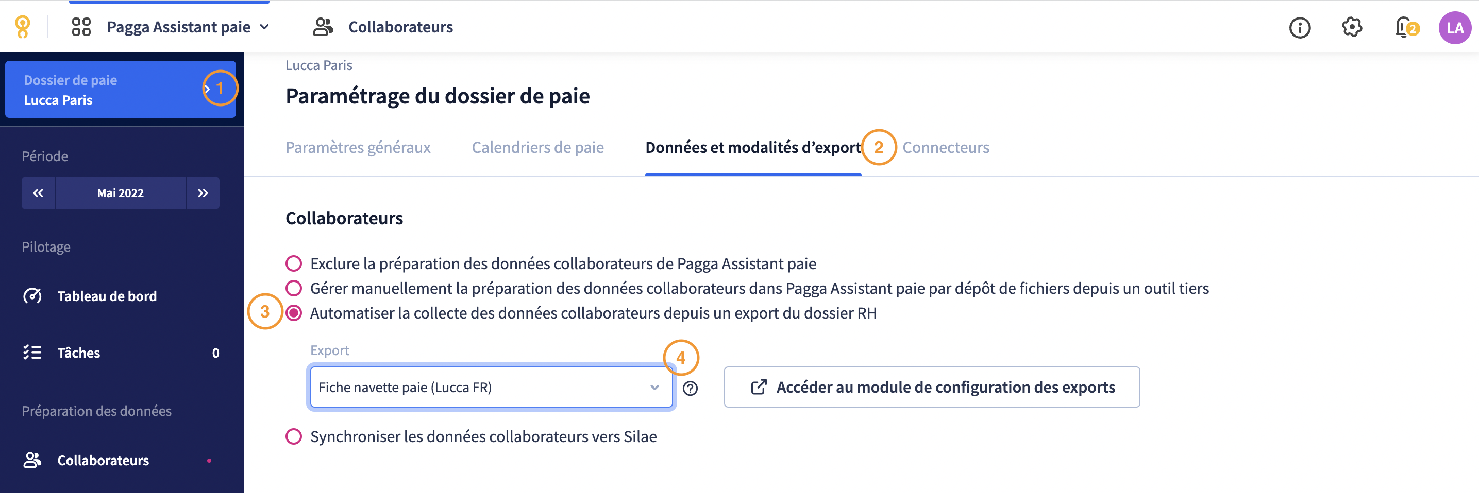
Task: Click Accéder au module de configuration des exports
Action: pyautogui.click(x=931, y=388)
